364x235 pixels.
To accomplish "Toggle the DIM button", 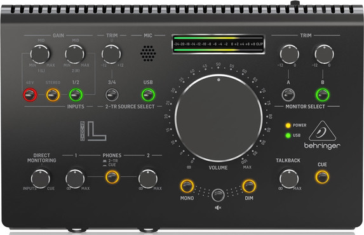I will pos(249,185).
